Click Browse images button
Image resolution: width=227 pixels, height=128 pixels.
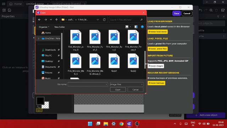point(156,66)
